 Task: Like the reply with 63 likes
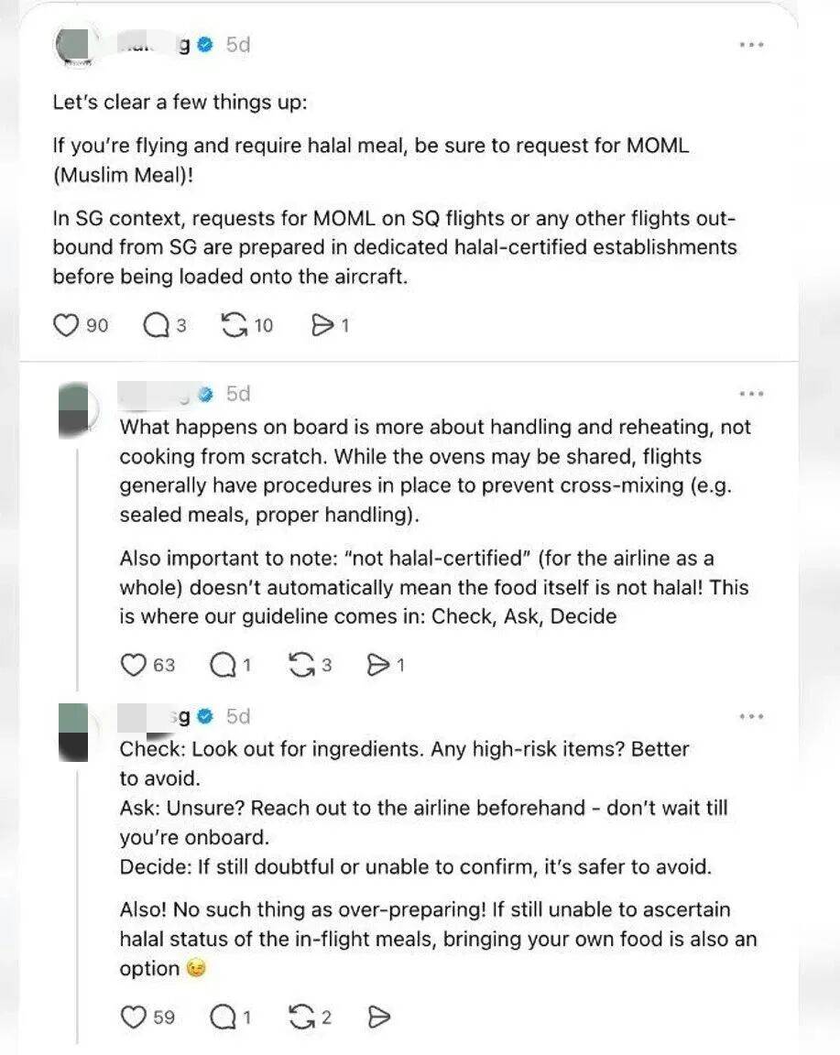tap(134, 665)
